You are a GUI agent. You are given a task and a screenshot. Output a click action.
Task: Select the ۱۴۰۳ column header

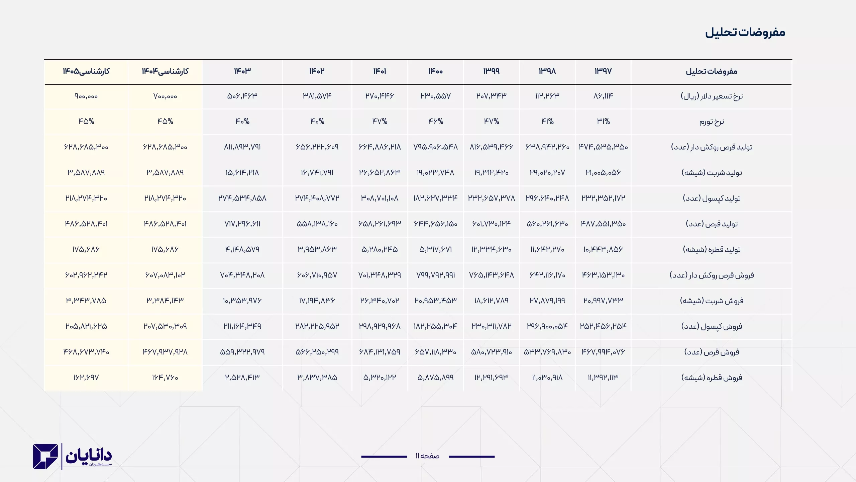click(x=242, y=71)
